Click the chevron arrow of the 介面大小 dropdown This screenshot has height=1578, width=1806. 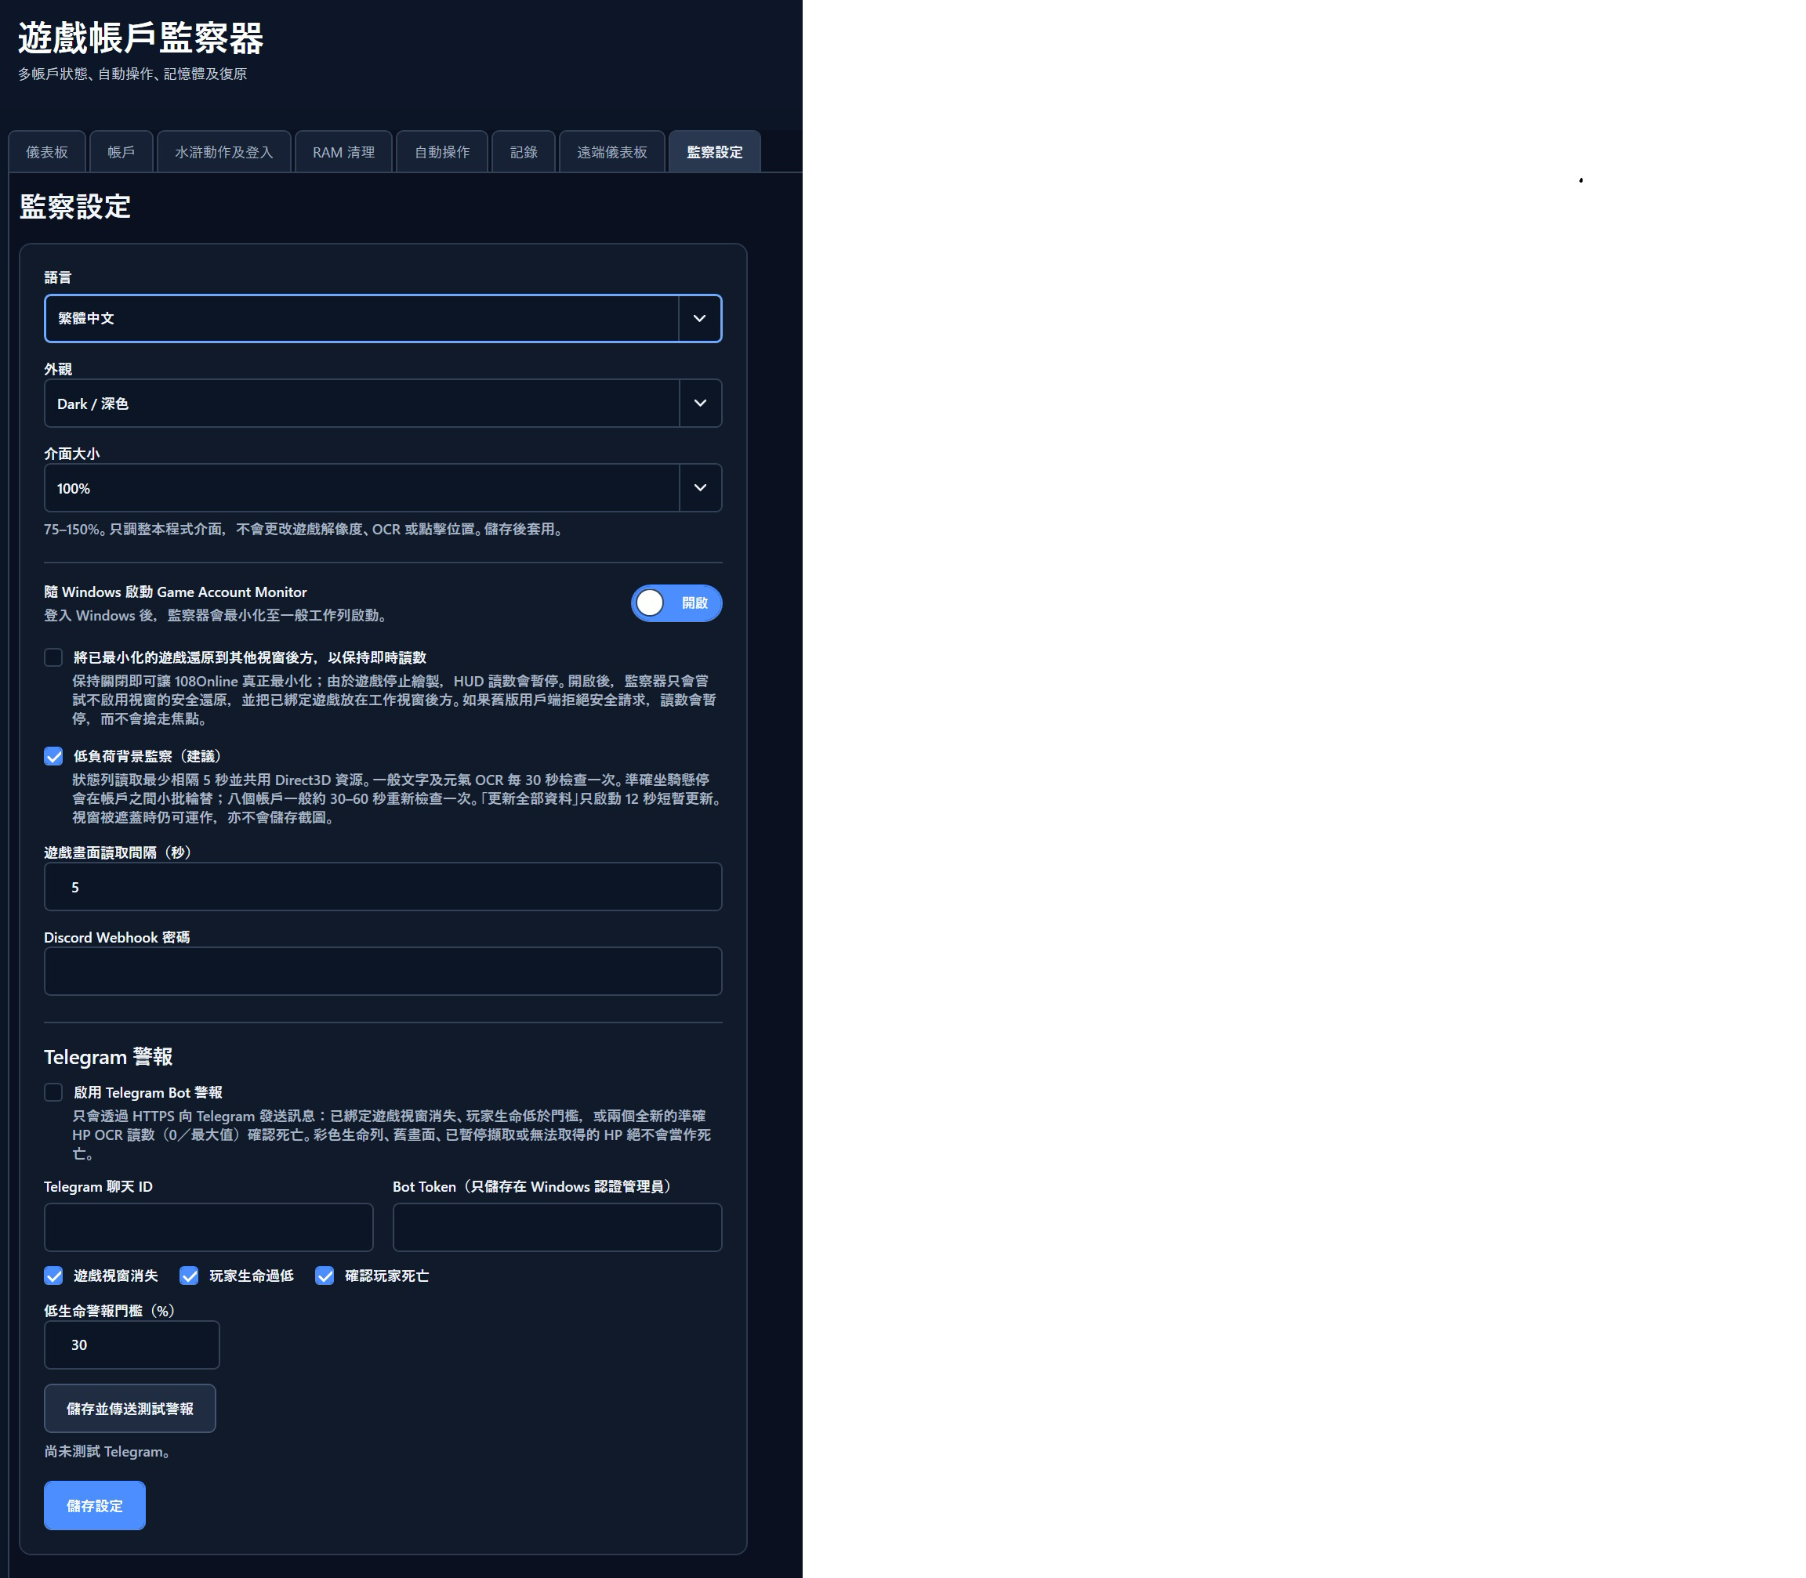click(x=701, y=488)
